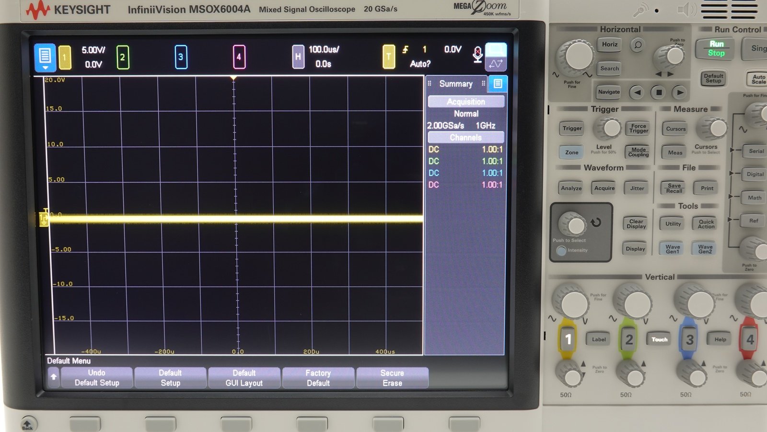Click the Default Setup hardware button
The width and height of the screenshot is (767, 432).
coord(713,78)
